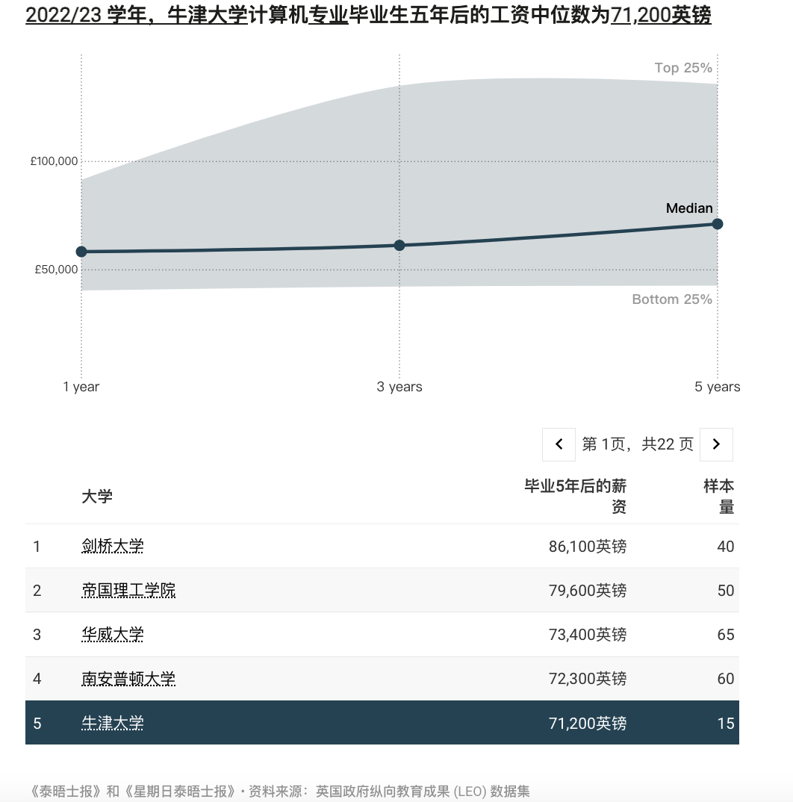Open the 南安普顿大学 link
The image size is (793, 802).
[x=128, y=678]
